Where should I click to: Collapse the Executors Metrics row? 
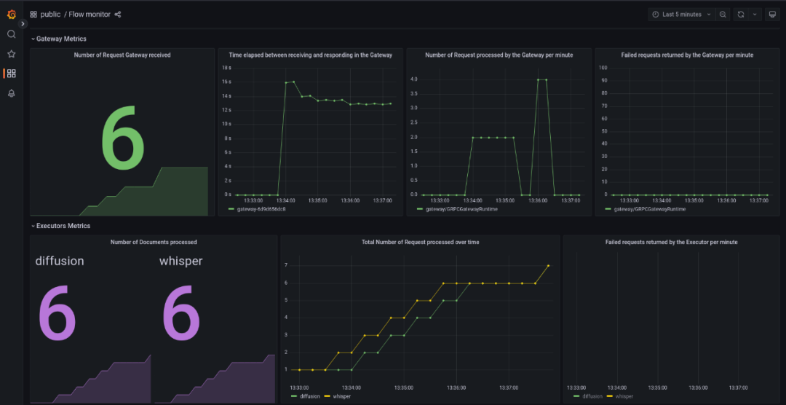pyautogui.click(x=60, y=226)
